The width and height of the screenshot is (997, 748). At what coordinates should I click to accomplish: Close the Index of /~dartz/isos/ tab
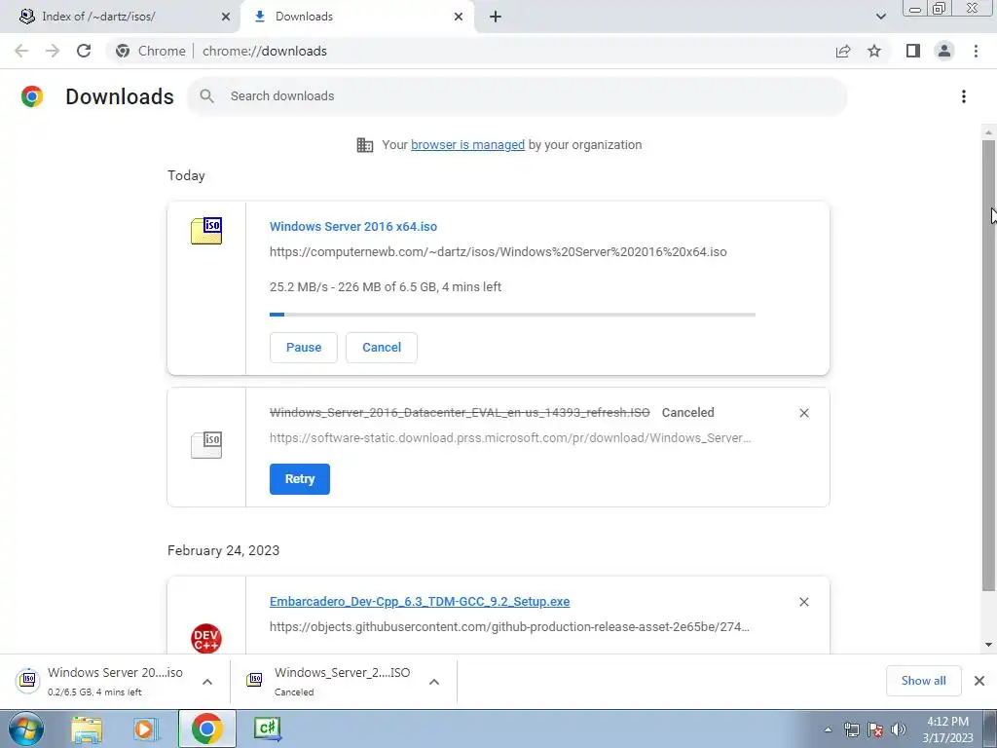[226, 17]
